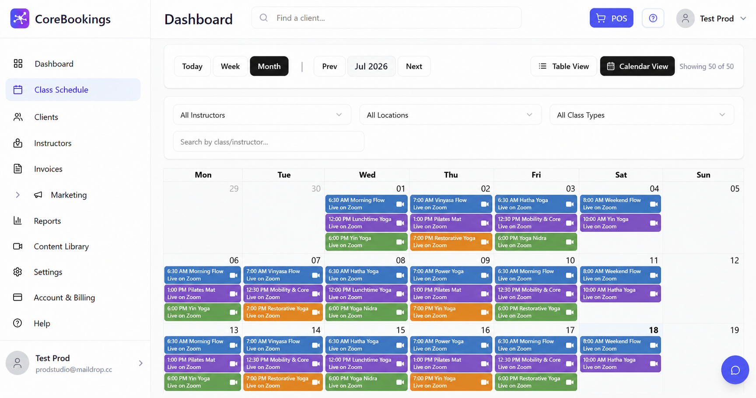Click Zoom camera icon on July 01 Morning Flow

point(400,204)
